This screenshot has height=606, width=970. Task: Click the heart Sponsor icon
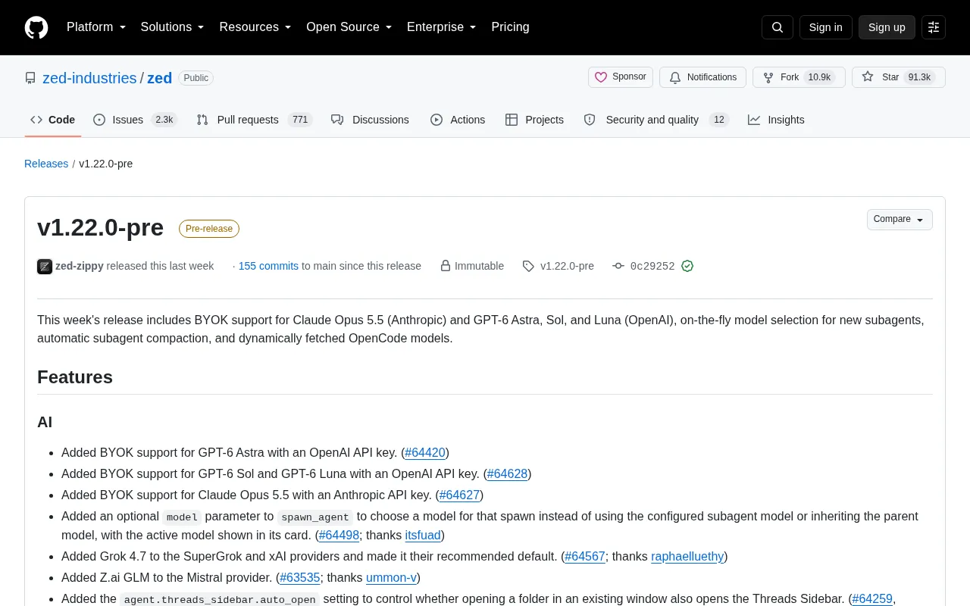[601, 77]
